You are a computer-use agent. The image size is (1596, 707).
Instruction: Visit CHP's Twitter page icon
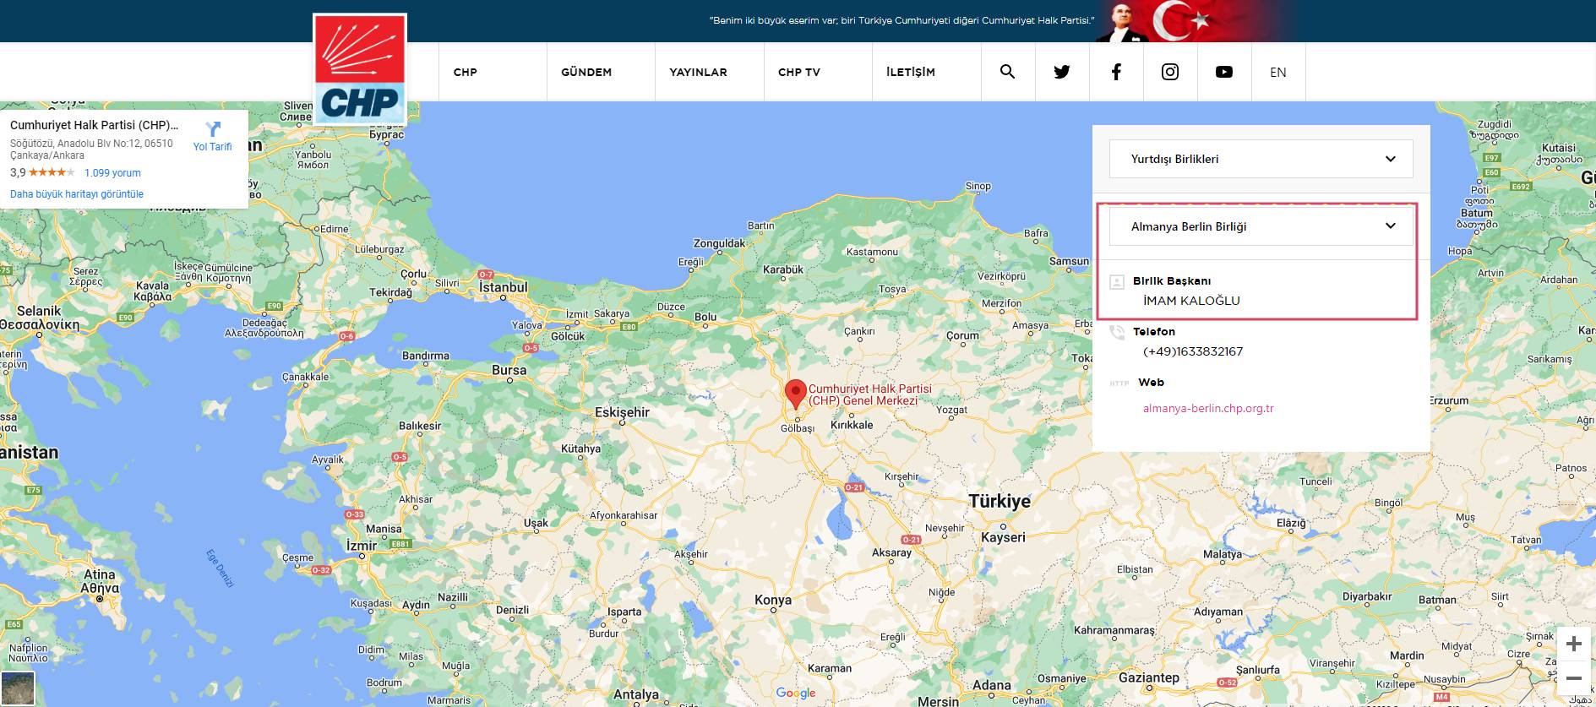click(1062, 72)
